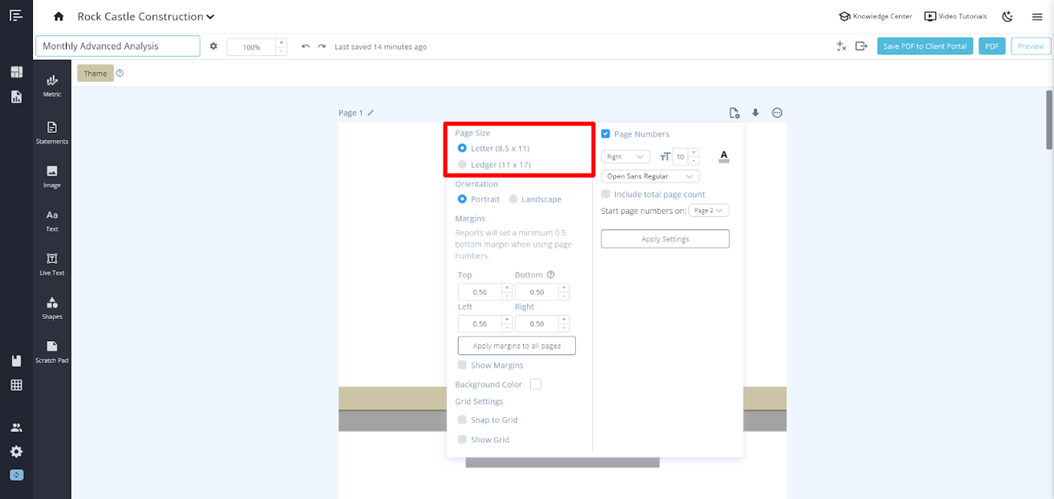The height and width of the screenshot is (499, 1054).
Task: Enable Show Margins checkbox
Action: (463, 365)
